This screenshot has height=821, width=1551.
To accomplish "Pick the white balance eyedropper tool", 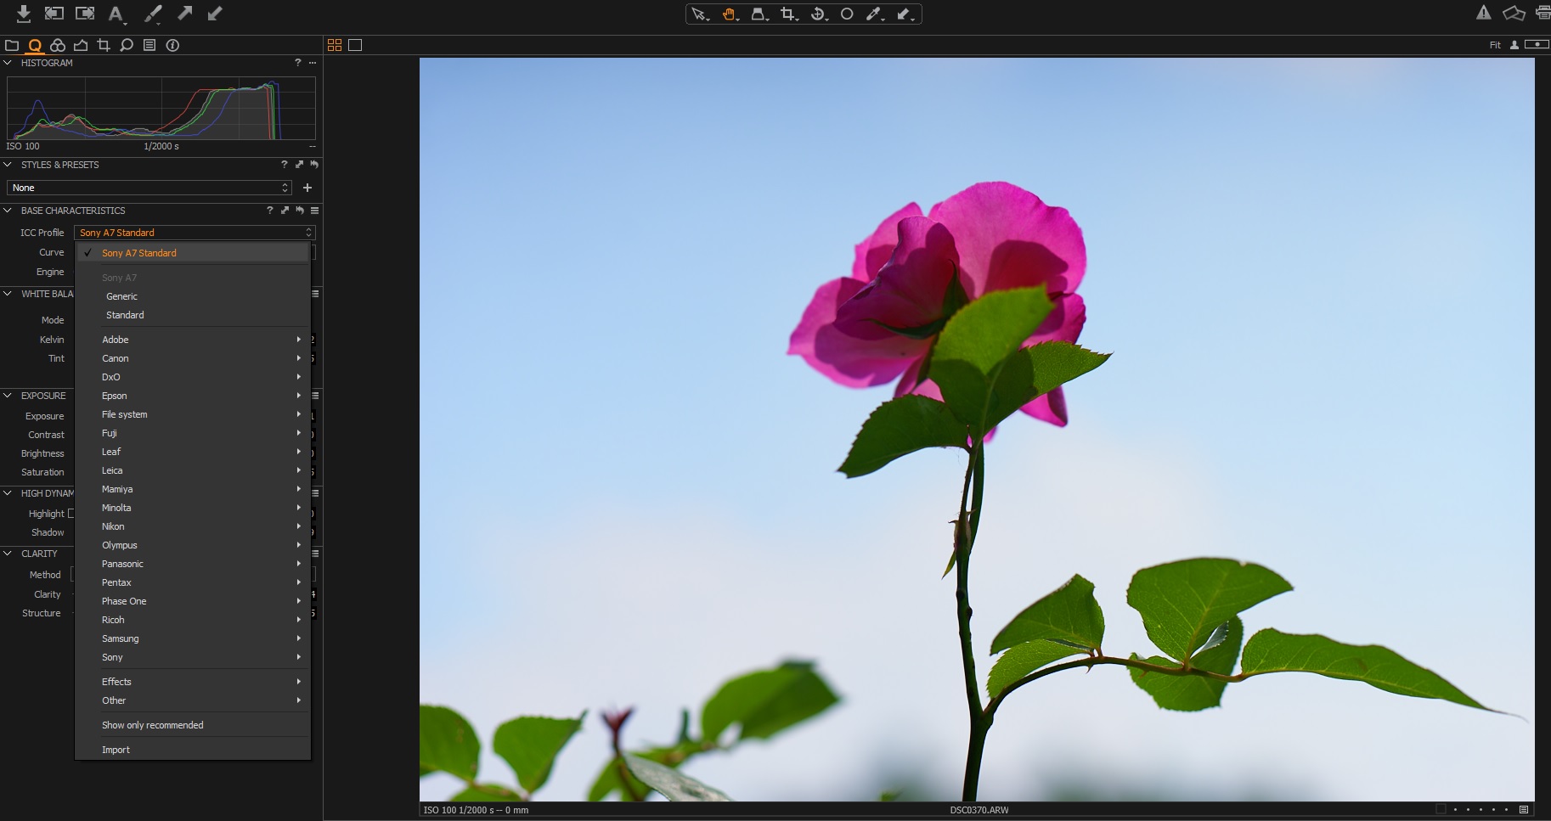I will click(874, 14).
